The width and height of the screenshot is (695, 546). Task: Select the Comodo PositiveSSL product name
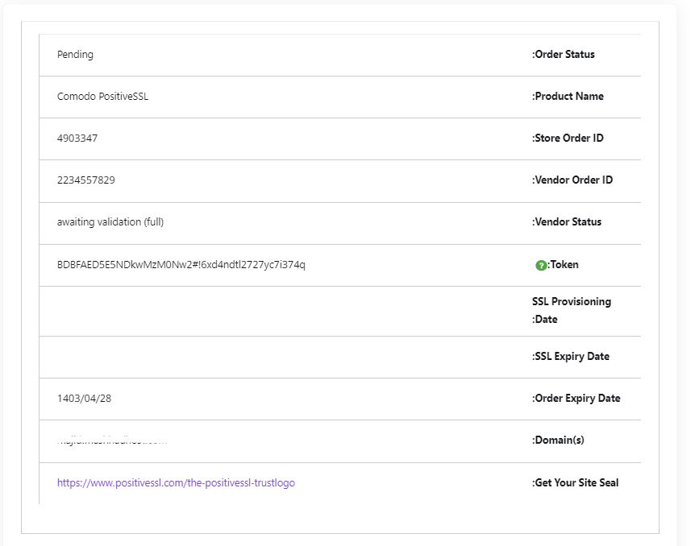point(102,96)
